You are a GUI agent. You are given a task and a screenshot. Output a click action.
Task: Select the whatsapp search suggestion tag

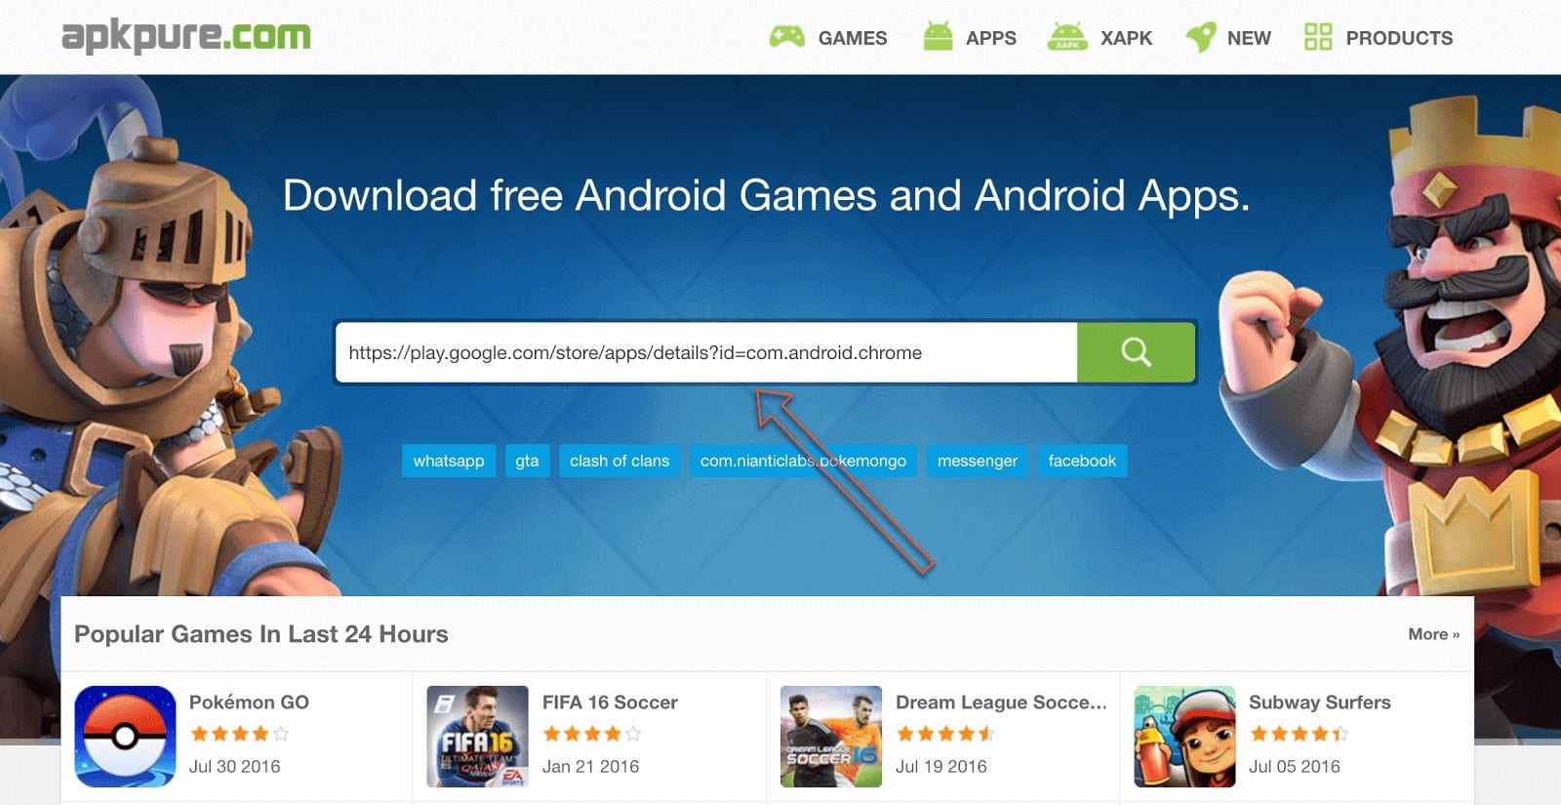point(449,461)
